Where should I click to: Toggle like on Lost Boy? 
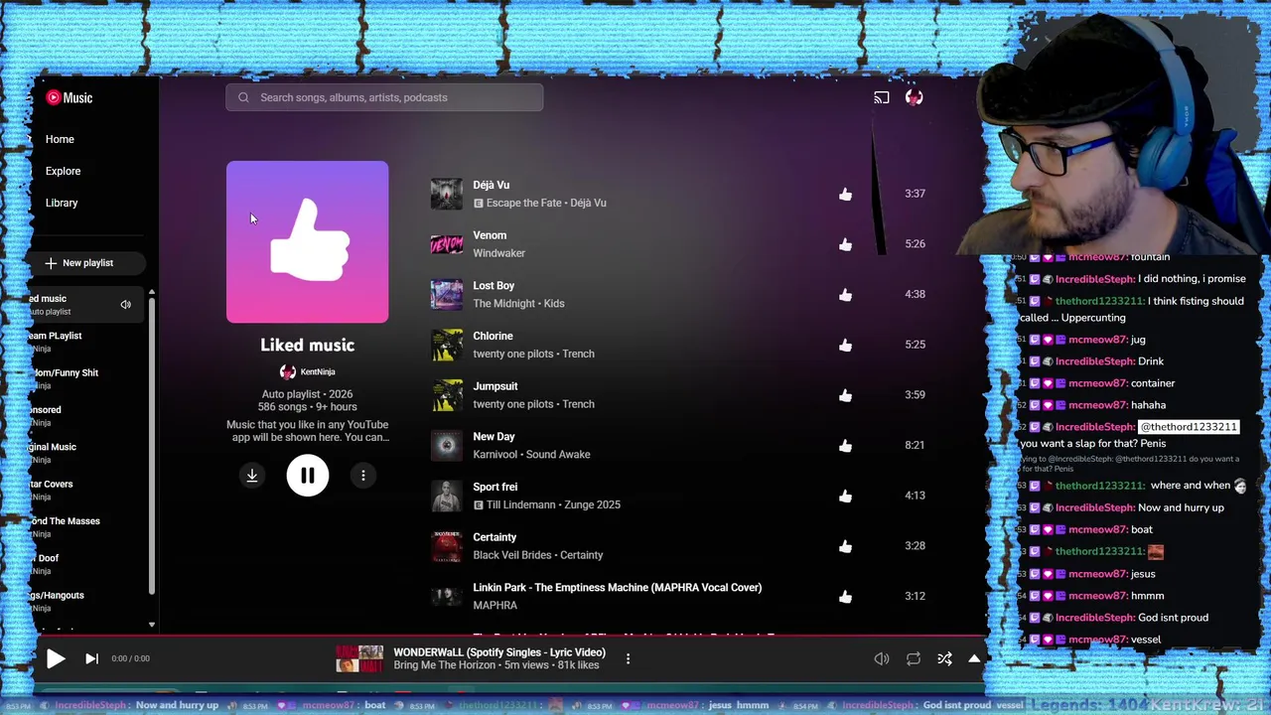pos(845,295)
